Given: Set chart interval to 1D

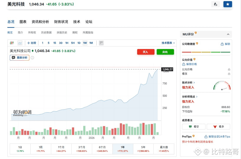Looking at the screenshot, I should pyautogui.click(x=79, y=43).
